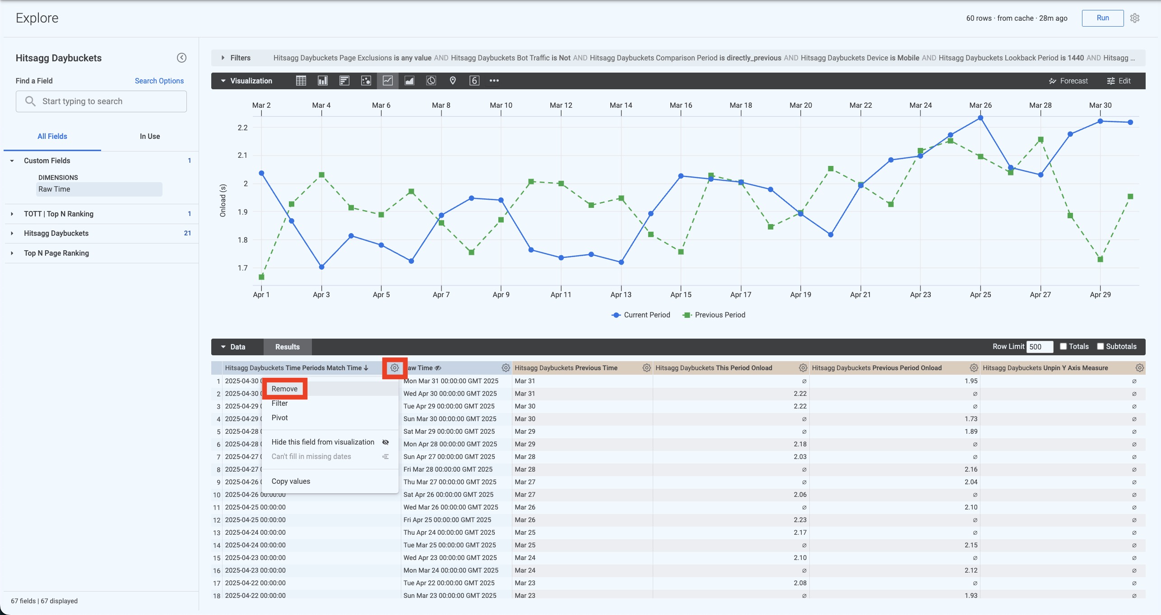Click the Apr 25 Current Period data point
Image resolution: width=1161 pixels, height=615 pixels.
(x=980, y=118)
